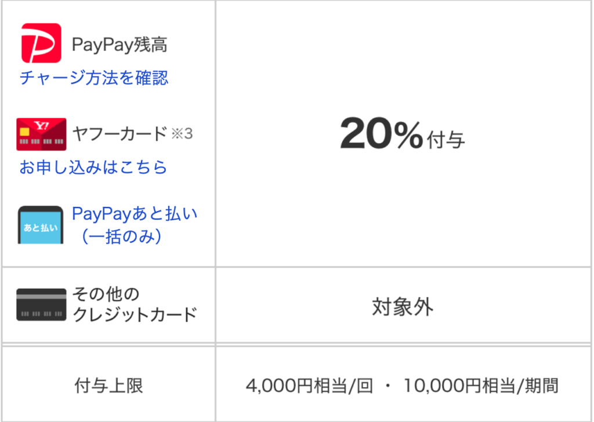Click the 10,000円相当/期間 text

pyautogui.click(x=481, y=386)
